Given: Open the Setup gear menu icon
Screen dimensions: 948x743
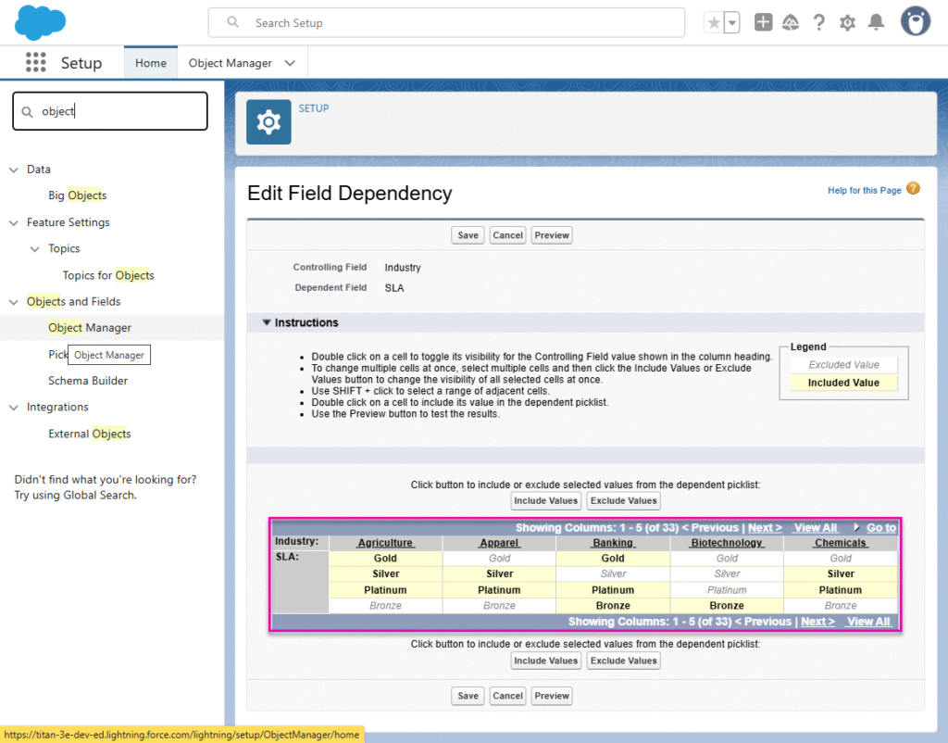Looking at the screenshot, I should coord(847,23).
